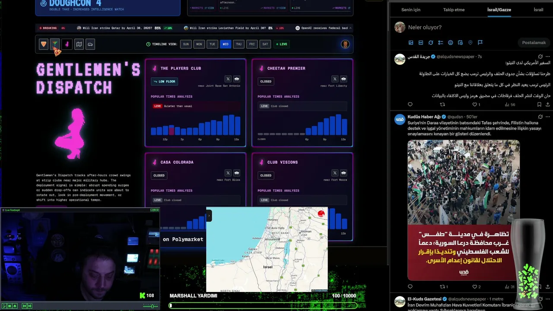This screenshot has height=311, width=553.
Task: Open the user avatar on dashboard toolbar
Action: pyautogui.click(x=345, y=44)
